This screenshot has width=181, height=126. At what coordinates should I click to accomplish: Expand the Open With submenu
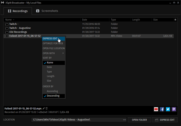point(54,53)
